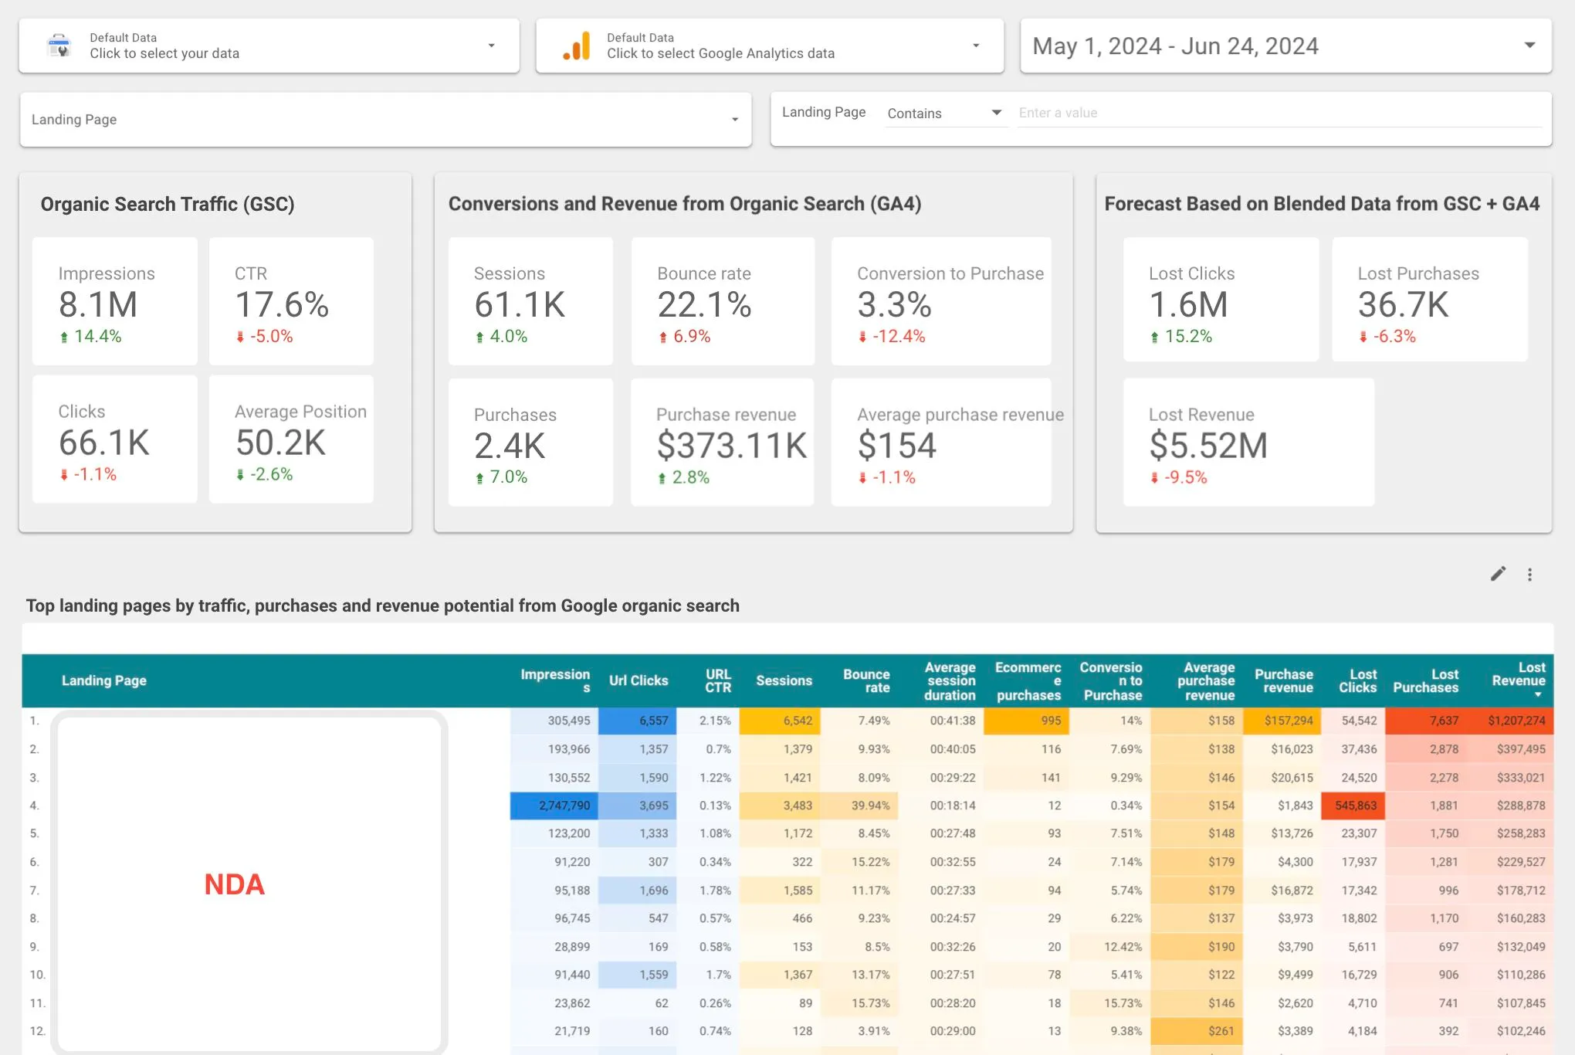Sort table by Purchase revenue column header
This screenshot has height=1055, width=1575.
1283,680
